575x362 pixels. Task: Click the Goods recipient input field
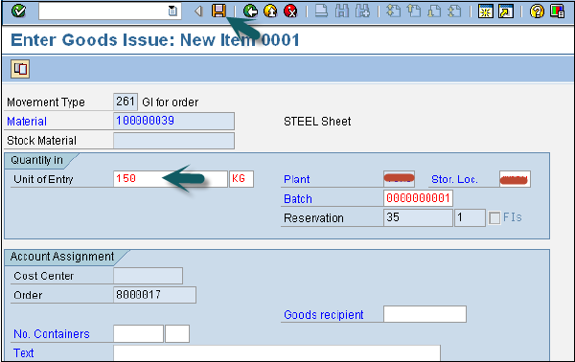point(425,314)
